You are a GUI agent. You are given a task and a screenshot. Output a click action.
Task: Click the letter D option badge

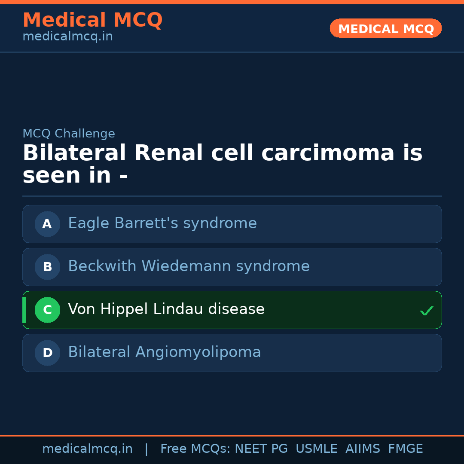[47, 353]
